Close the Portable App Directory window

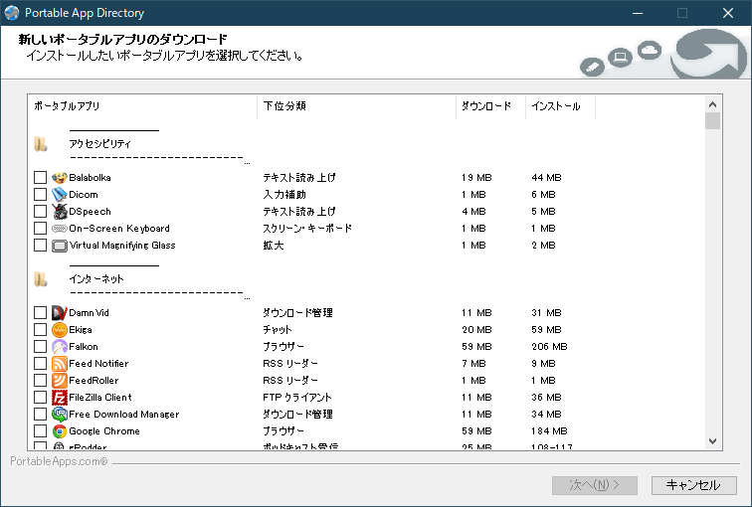click(728, 13)
